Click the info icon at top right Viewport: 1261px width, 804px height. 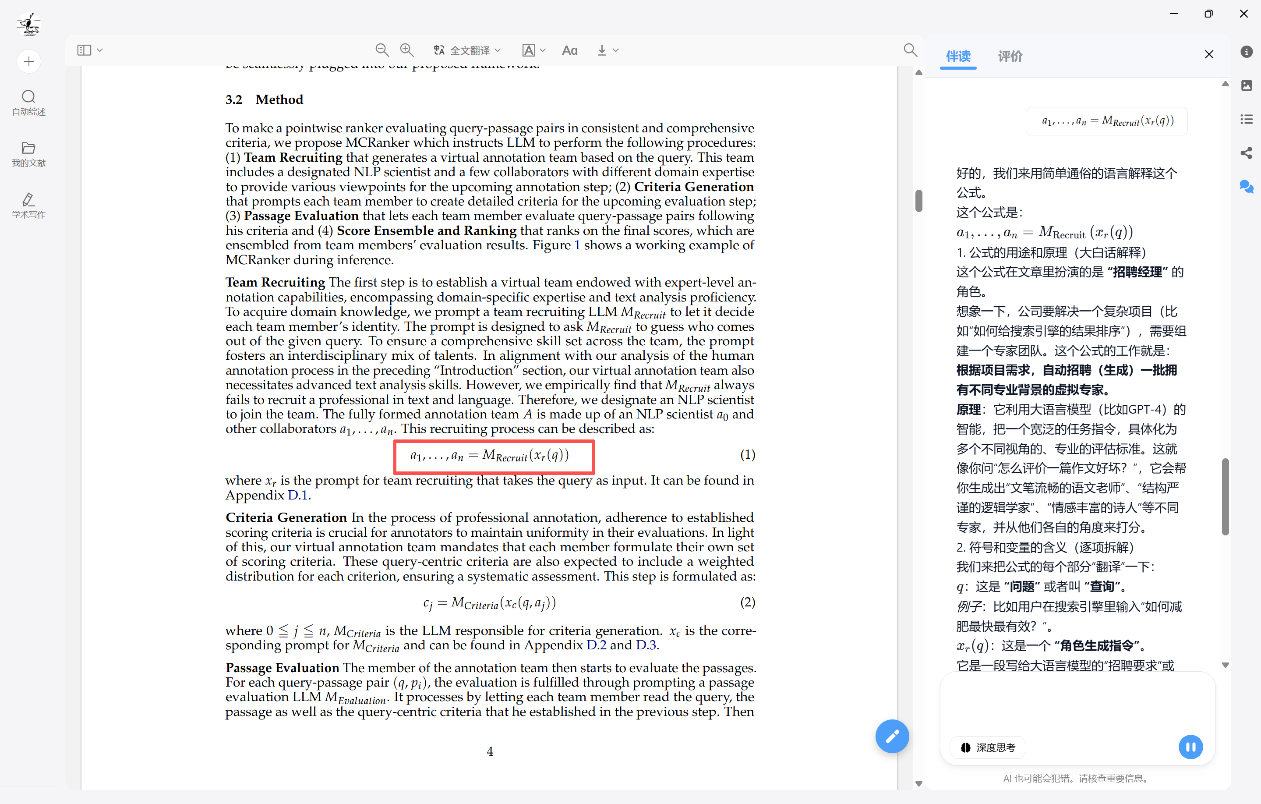tap(1247, 51)
